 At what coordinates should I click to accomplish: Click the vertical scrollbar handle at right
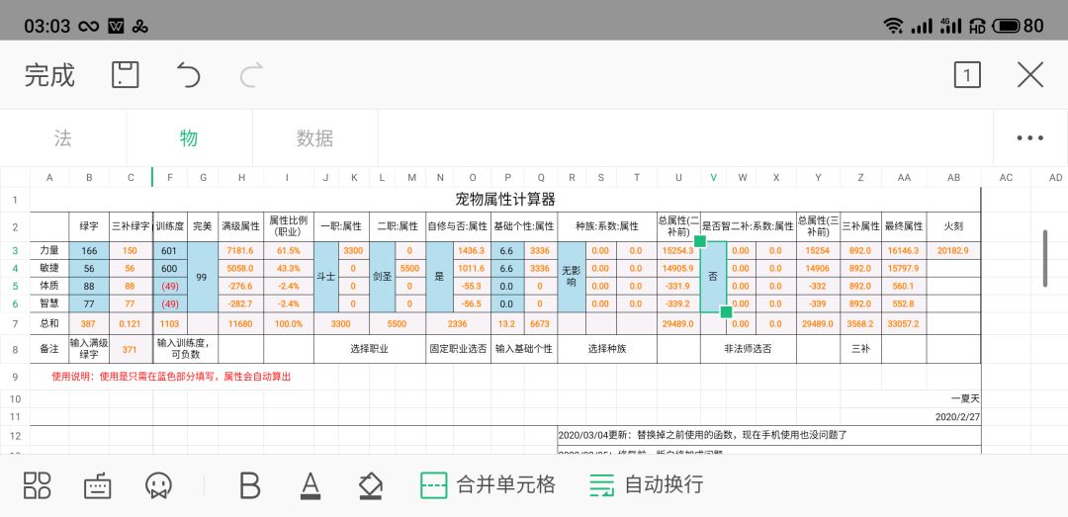click(x=1046, y=258)
